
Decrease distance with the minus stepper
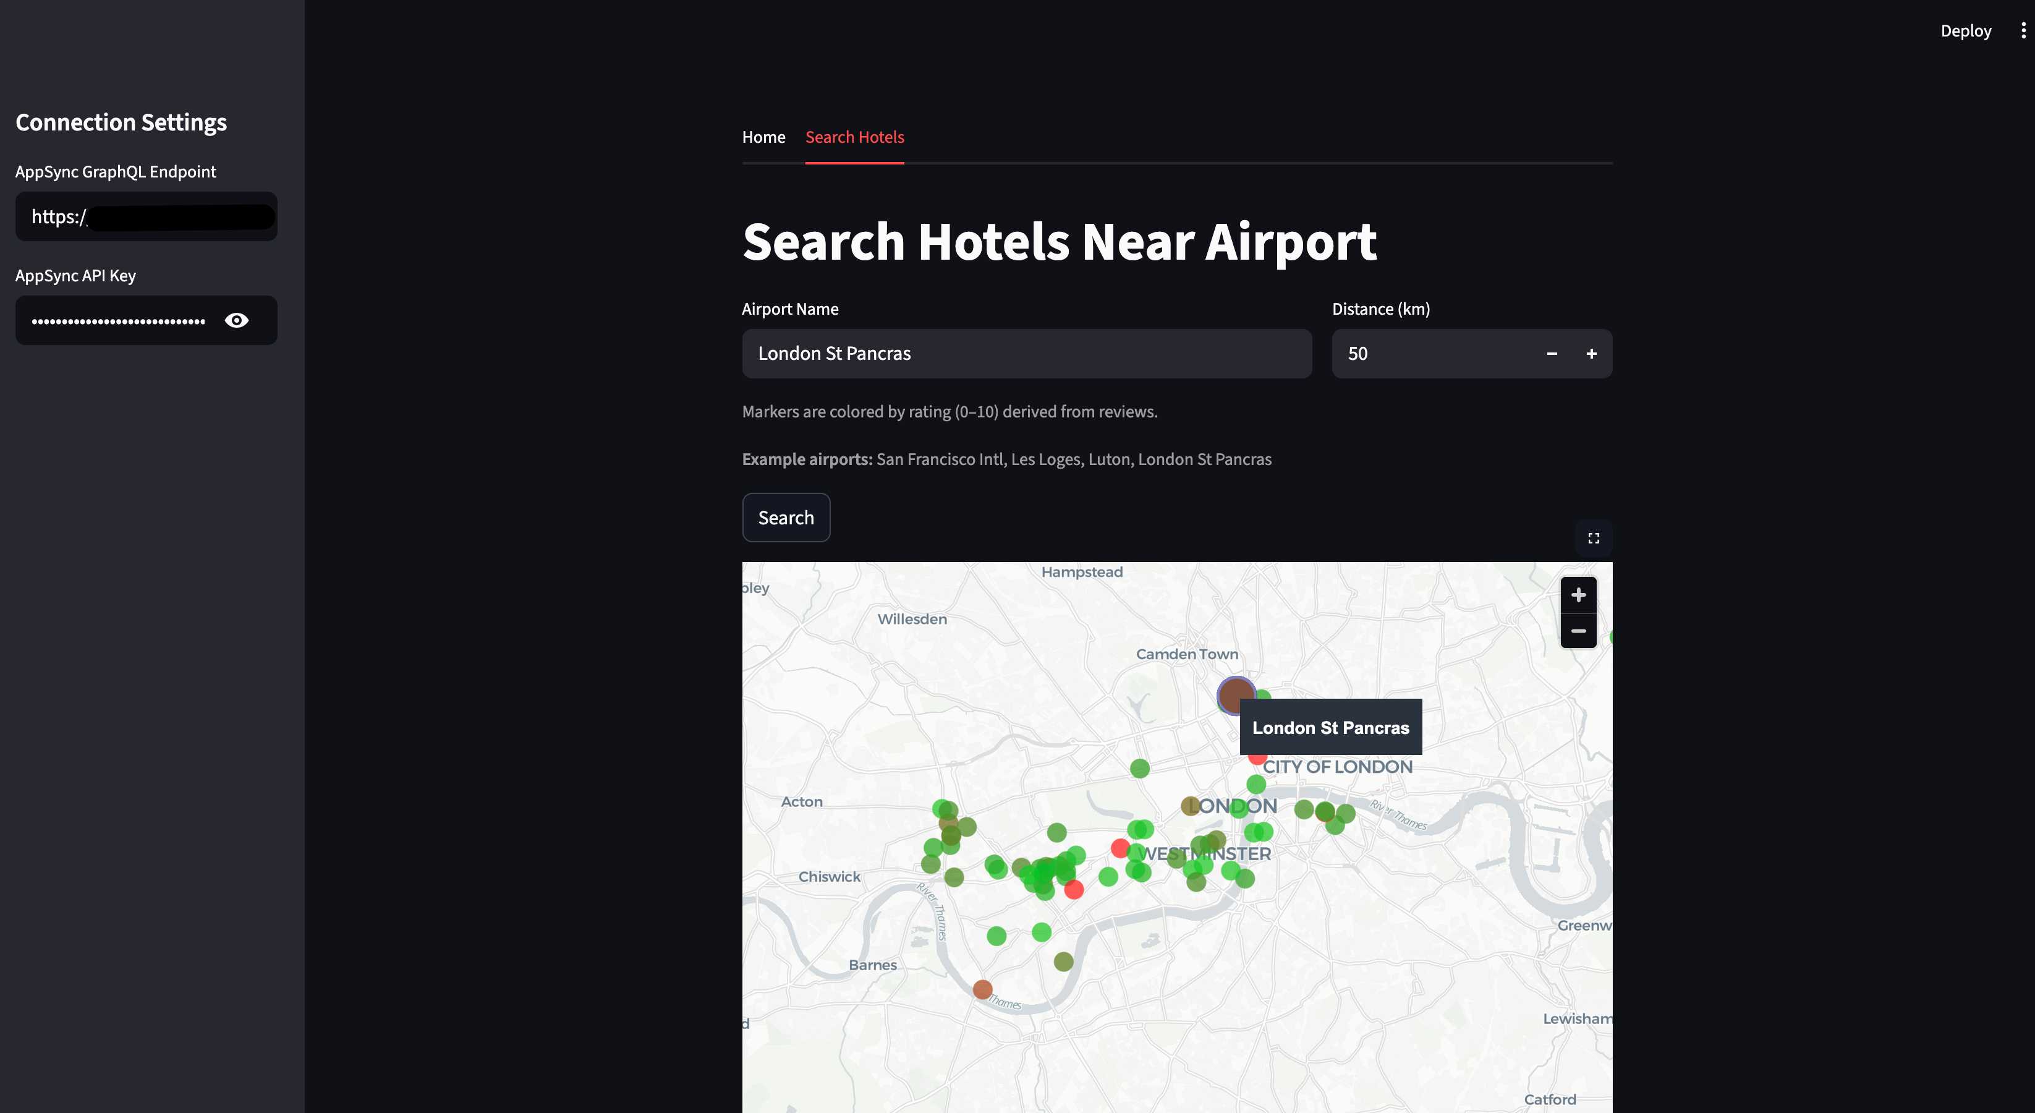(x=1552, y=354)
